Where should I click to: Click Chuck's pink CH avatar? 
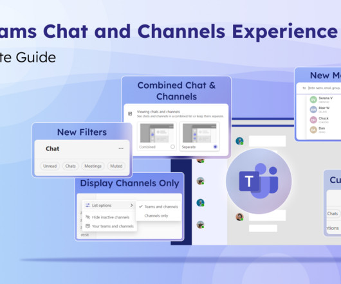(313, 120)
